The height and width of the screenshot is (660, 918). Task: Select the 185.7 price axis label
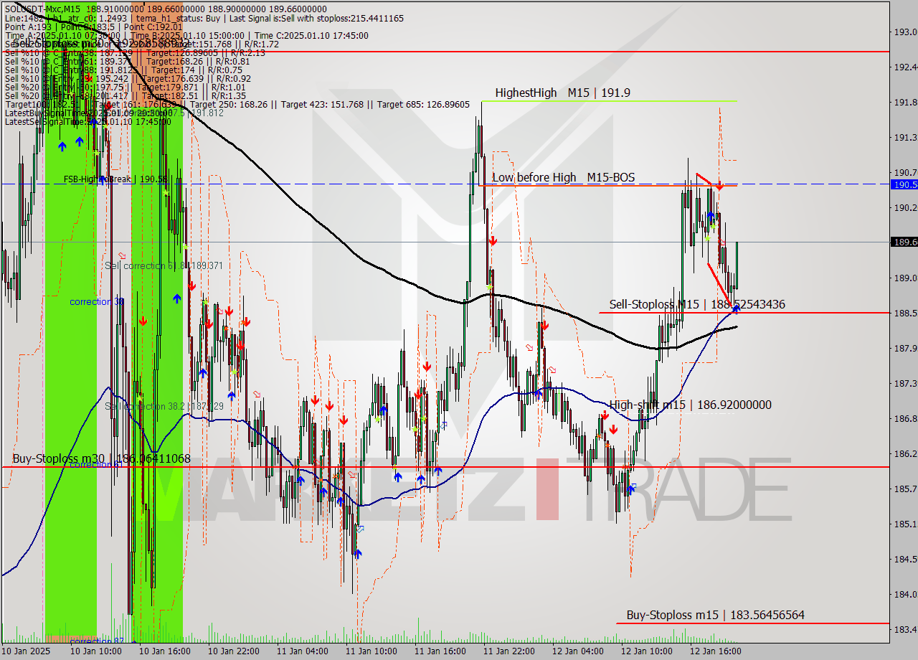pyautogui.click(x=905, y=489)
